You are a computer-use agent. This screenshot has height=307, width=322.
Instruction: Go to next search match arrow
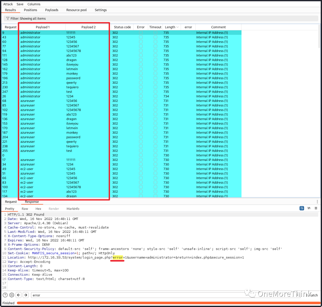(x=26, y=295)
